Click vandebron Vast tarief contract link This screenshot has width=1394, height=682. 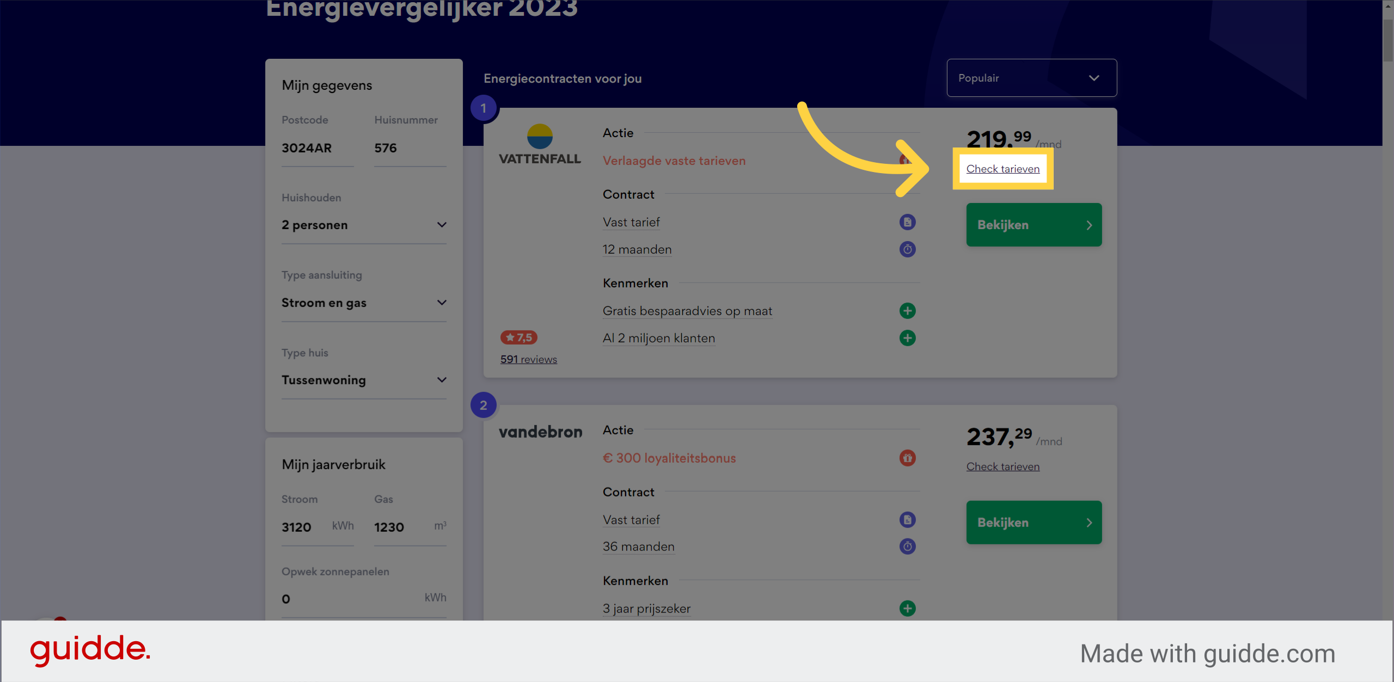[x=631, y=520]
